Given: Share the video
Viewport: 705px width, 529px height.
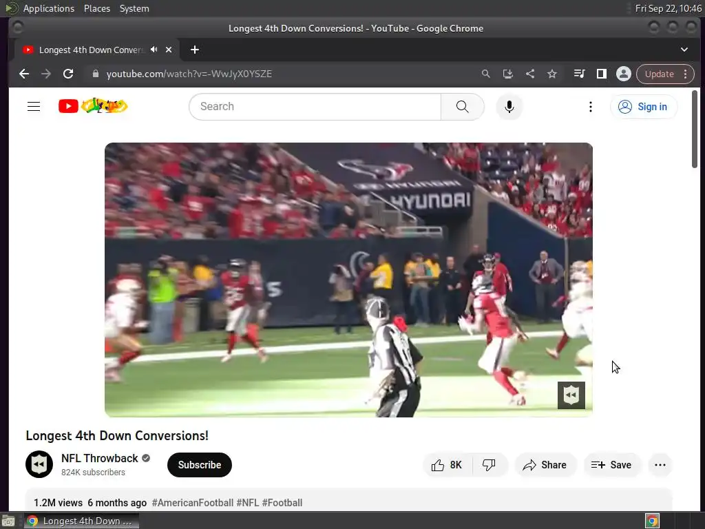Looking at the screenshot, I should pos(545,465).
